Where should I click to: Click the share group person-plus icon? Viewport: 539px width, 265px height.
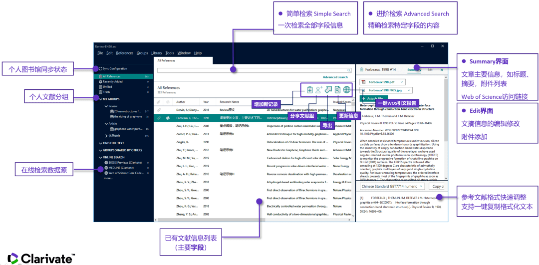(319, 90)
